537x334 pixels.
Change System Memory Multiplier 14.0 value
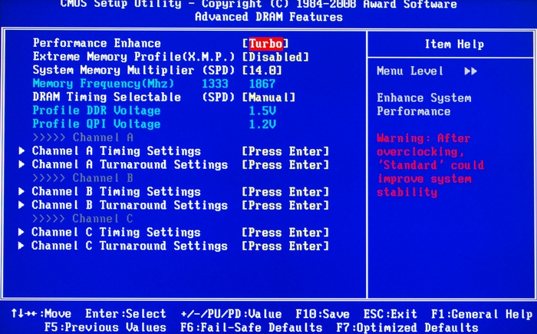[x=263, y=70]
